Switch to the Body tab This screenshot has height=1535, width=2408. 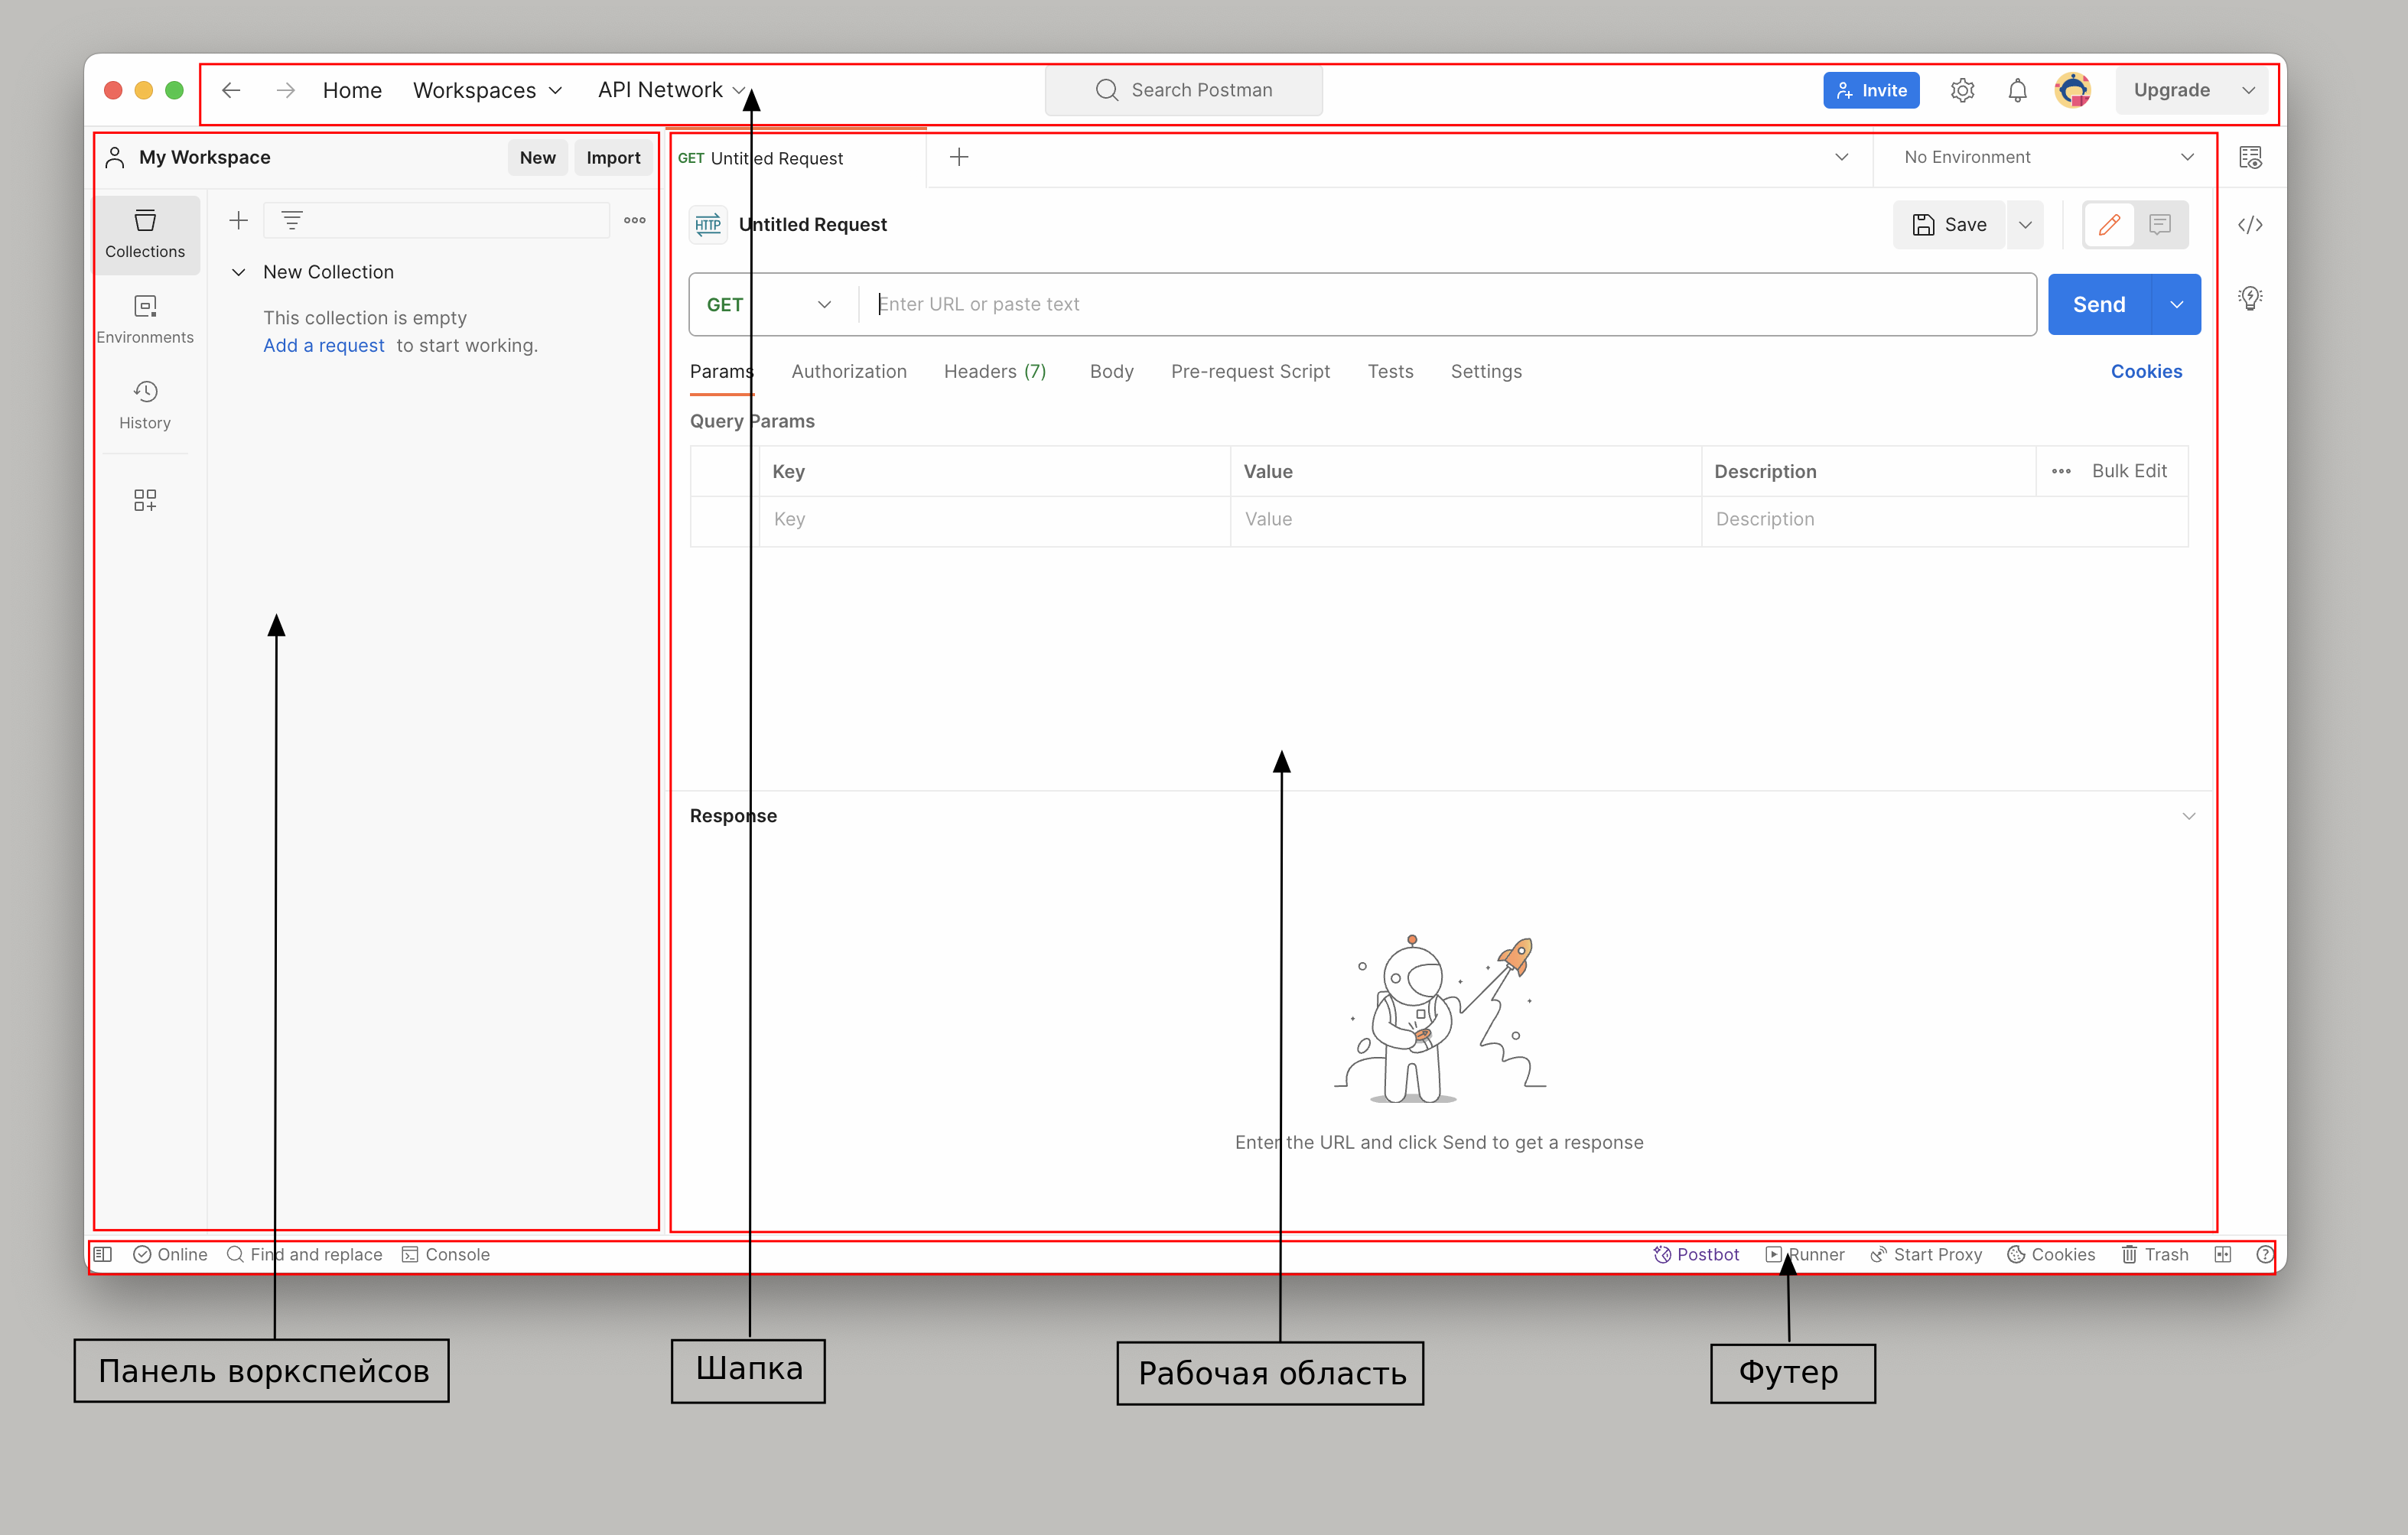tap(1111, 371)
